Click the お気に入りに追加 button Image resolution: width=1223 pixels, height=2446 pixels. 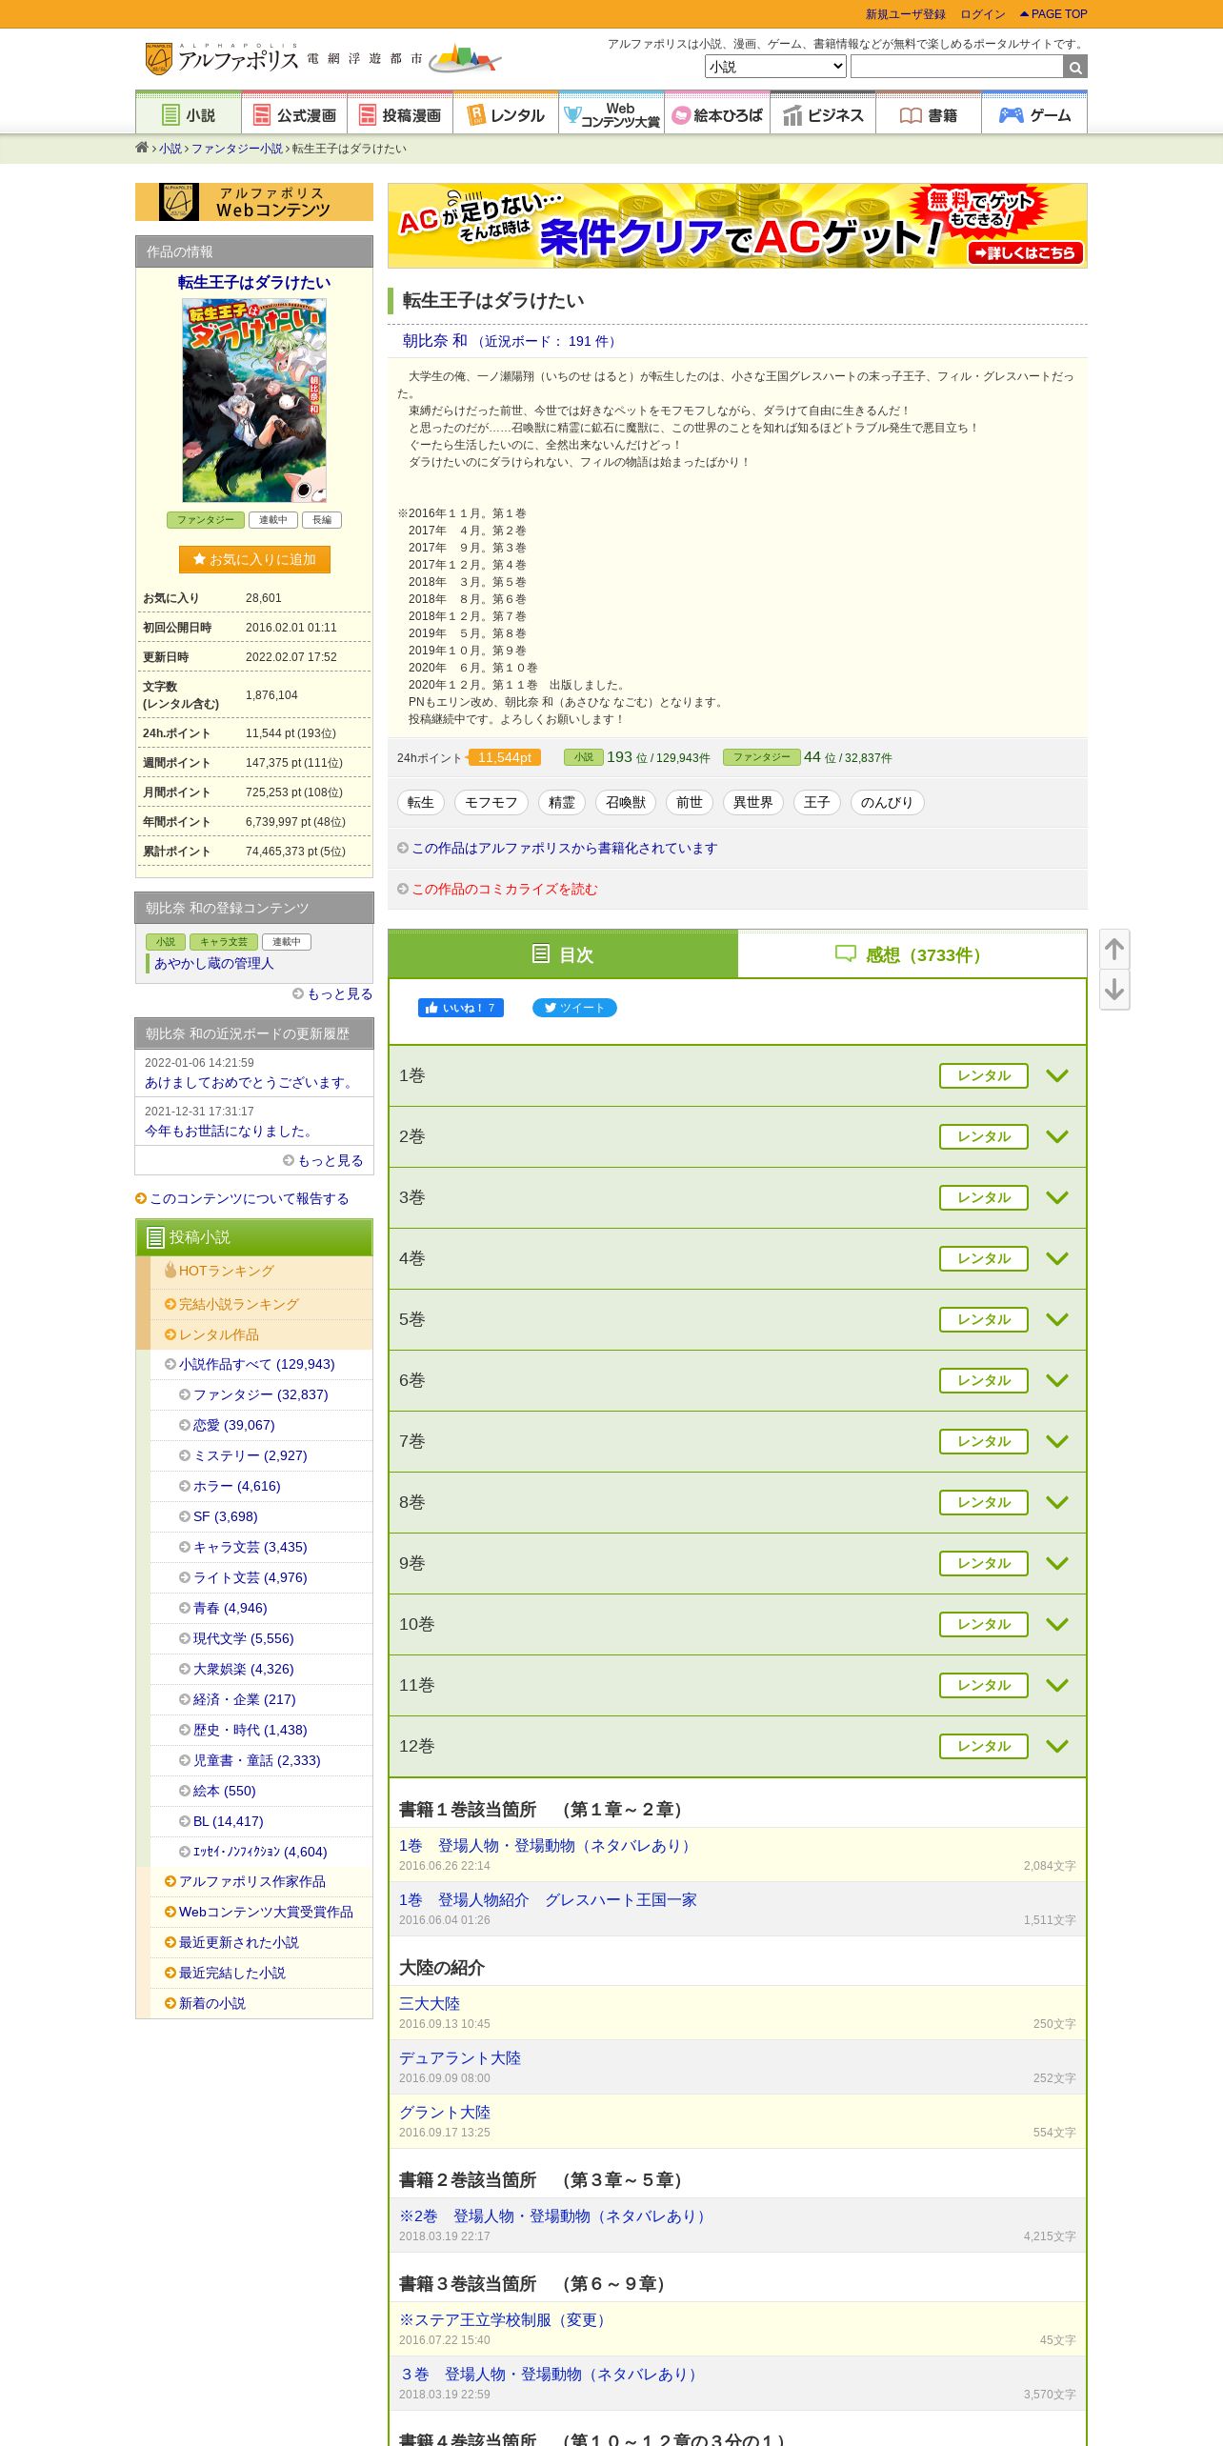tap(254, 559)
